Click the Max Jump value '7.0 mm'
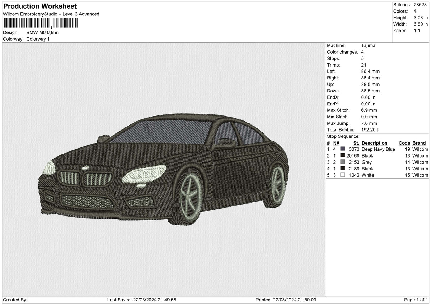The height and width of the screenshot is (305, 431). click(369, 123)
